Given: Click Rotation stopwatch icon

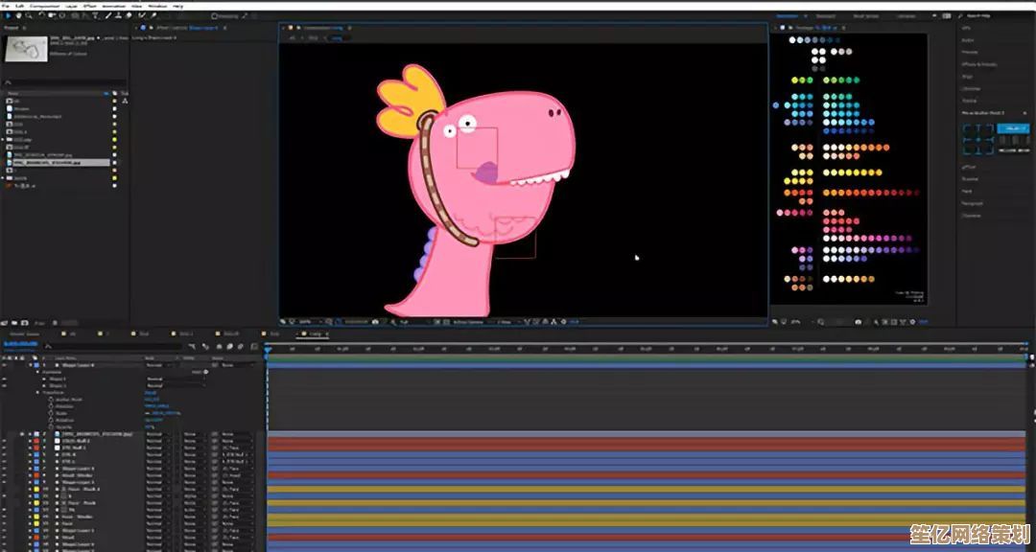Looking at the screenshot, I should pos(52,420).
